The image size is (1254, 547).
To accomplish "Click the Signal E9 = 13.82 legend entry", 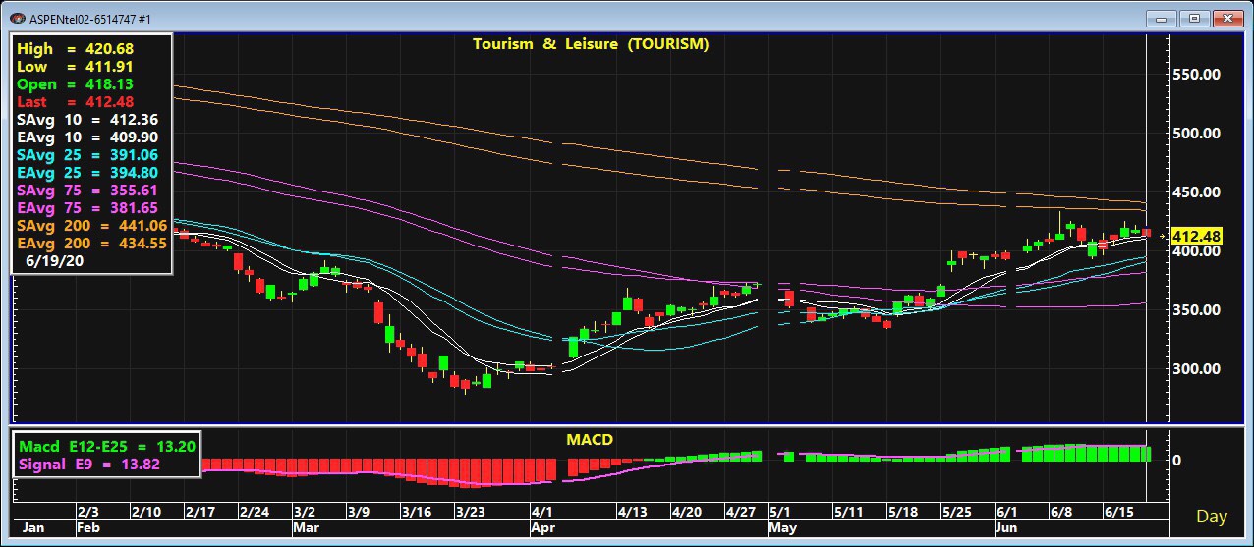I will (x=89, y=465).
